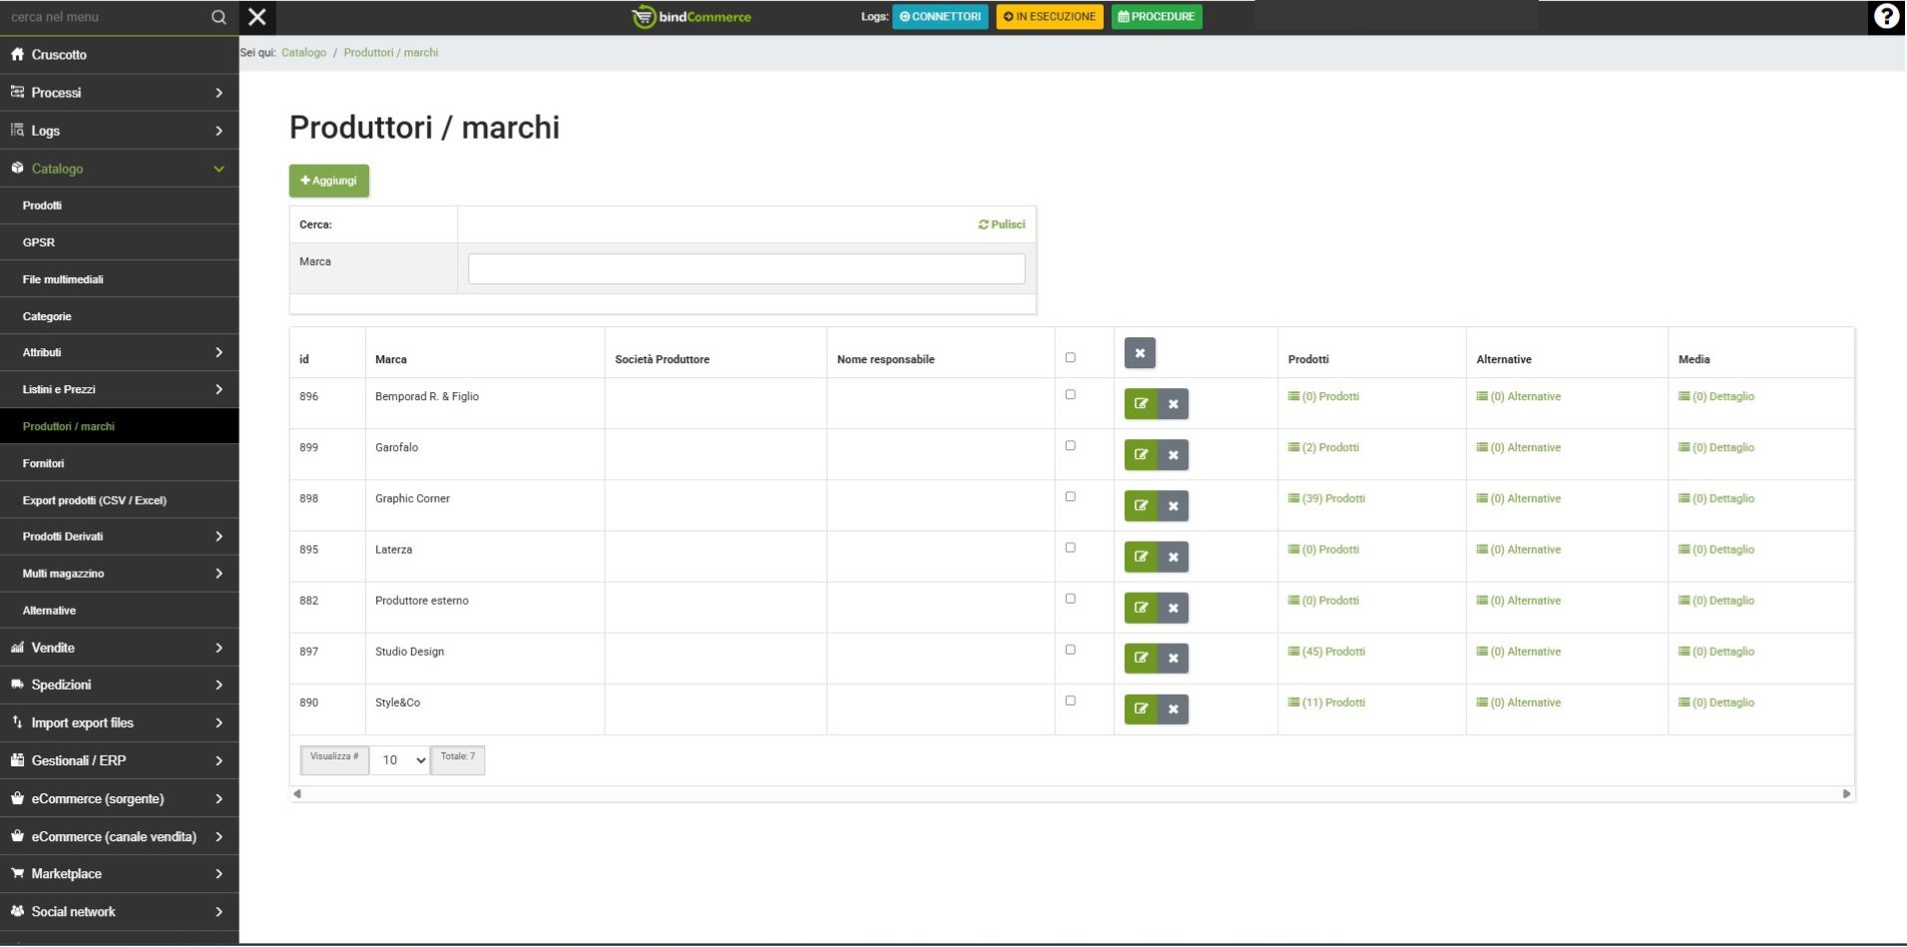Screen dimensions: 1907x947
Task: Open the help question mark icon
Action: coord(1886,17)
